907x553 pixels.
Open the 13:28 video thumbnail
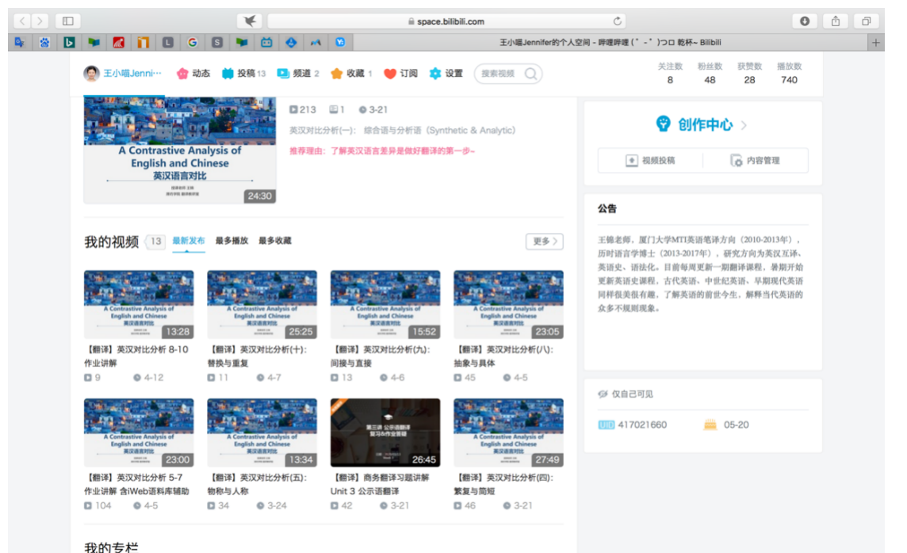click(x=139, y=304)
